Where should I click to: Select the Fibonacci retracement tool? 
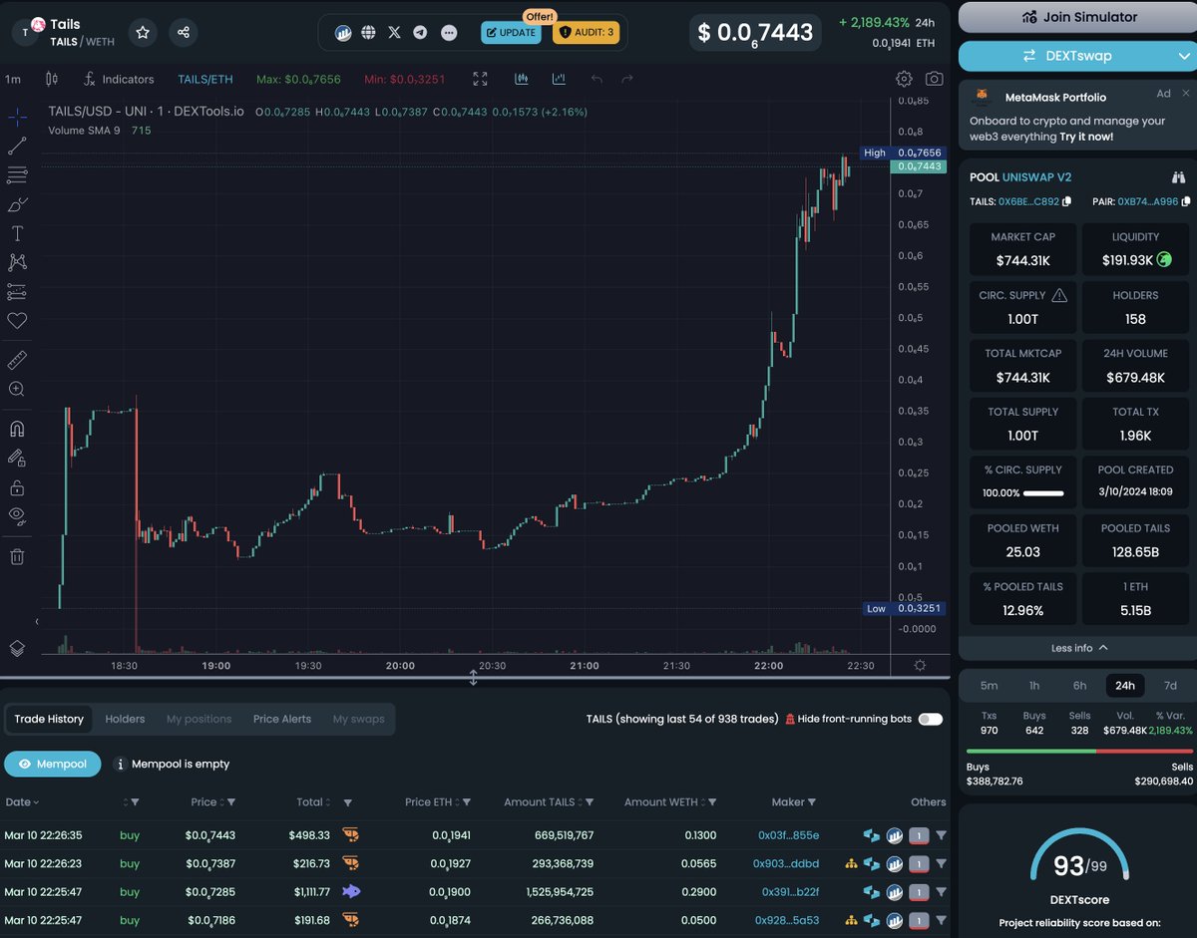tap(17, 175)
